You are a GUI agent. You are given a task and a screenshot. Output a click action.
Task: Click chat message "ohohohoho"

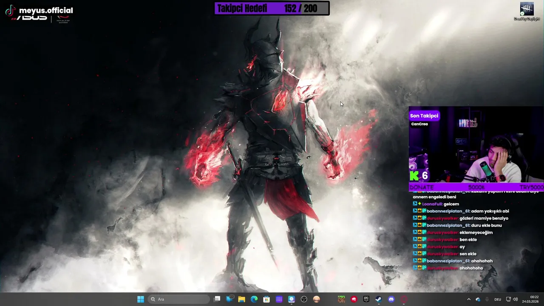tap(471, 268)
